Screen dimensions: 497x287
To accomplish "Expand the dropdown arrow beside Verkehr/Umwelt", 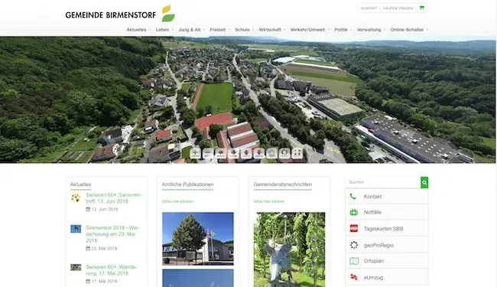I will [x=329, y=30].
